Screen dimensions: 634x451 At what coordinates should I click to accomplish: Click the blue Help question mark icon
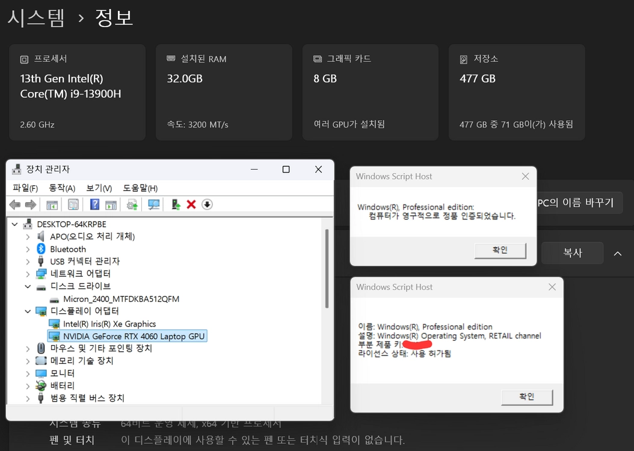point(94,204)
